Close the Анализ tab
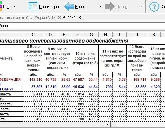This screenshot has height=128, width=165. 80,17
